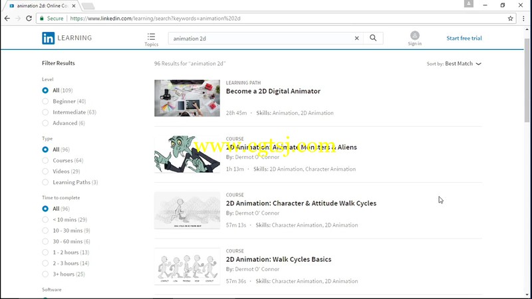Screen dimensions: 532x299
Task: Click Skills: Animation, 2D Animation text
Action: click(x=295, y=113)
